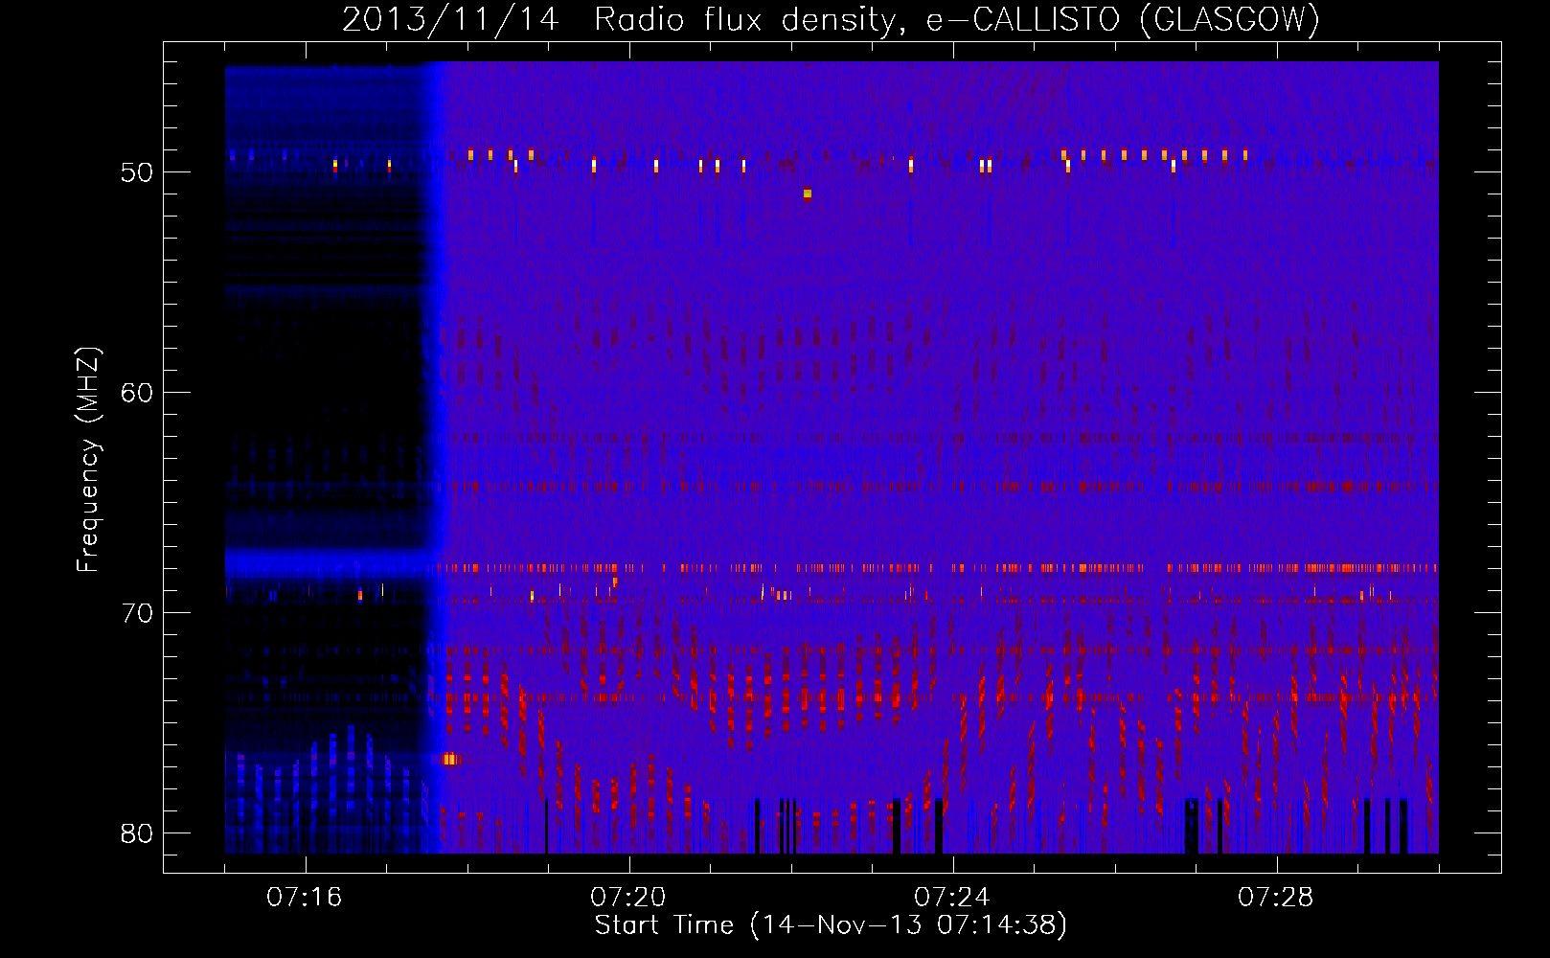Click the "Frequency (MHZ)" vertical axis title
The image size is (1550, 958).
[88, 460]
